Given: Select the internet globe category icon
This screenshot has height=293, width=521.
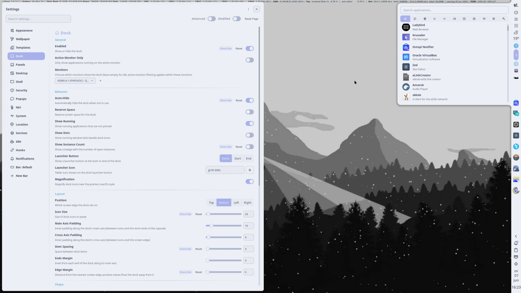Looking at the screenshot, I should [x=425, y=19].
